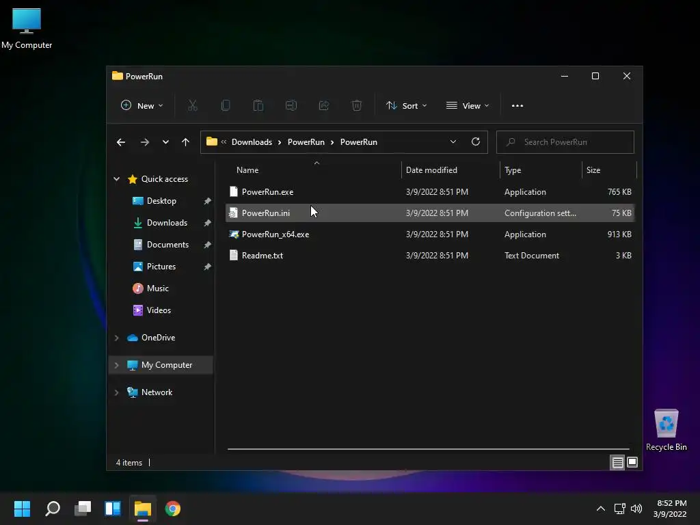Click the Share icon in toolbar
The width and height of the screenshot is (700, 525).
pyautogui.click(x=323, y=105)
